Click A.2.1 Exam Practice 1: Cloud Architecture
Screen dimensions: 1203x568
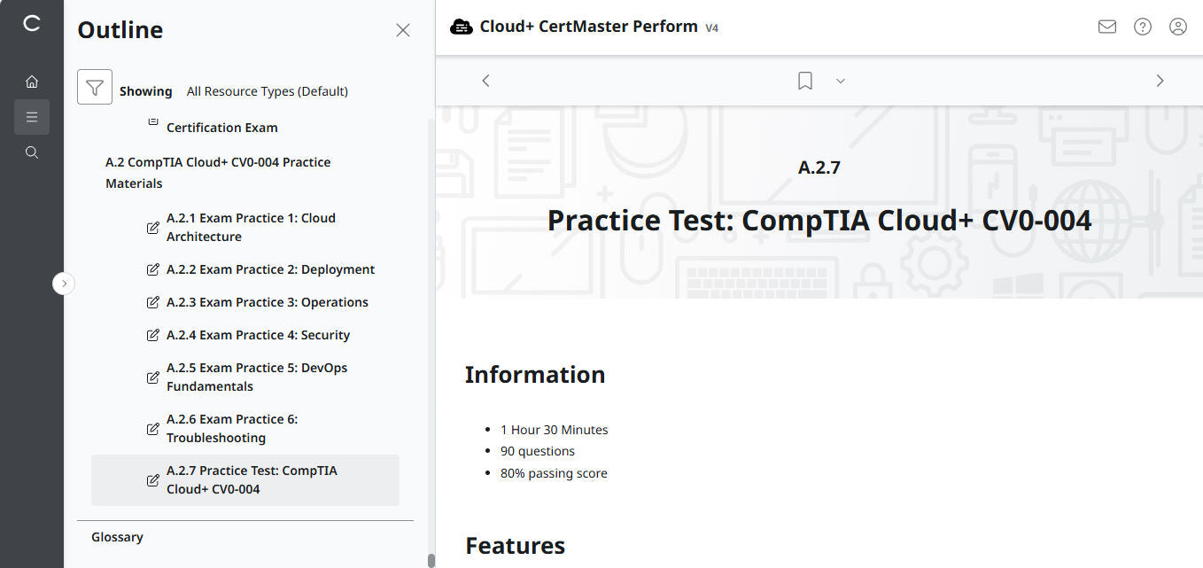251,227
